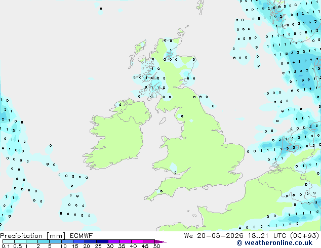
Task: Click the 0.1–0.5 mm palest cyan legend swatch
Action: (x=9, y=241)
